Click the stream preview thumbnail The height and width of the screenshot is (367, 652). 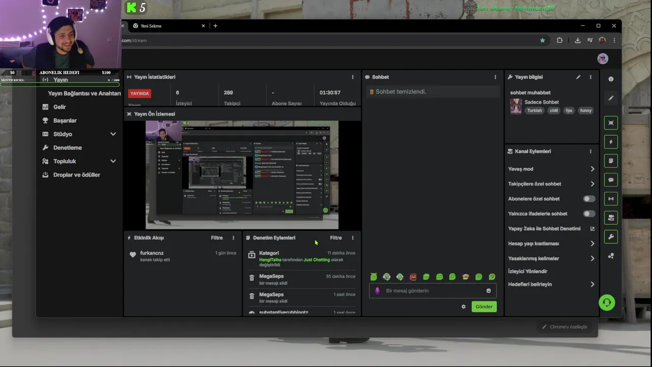pyautogui.click(x=242, y=175)
